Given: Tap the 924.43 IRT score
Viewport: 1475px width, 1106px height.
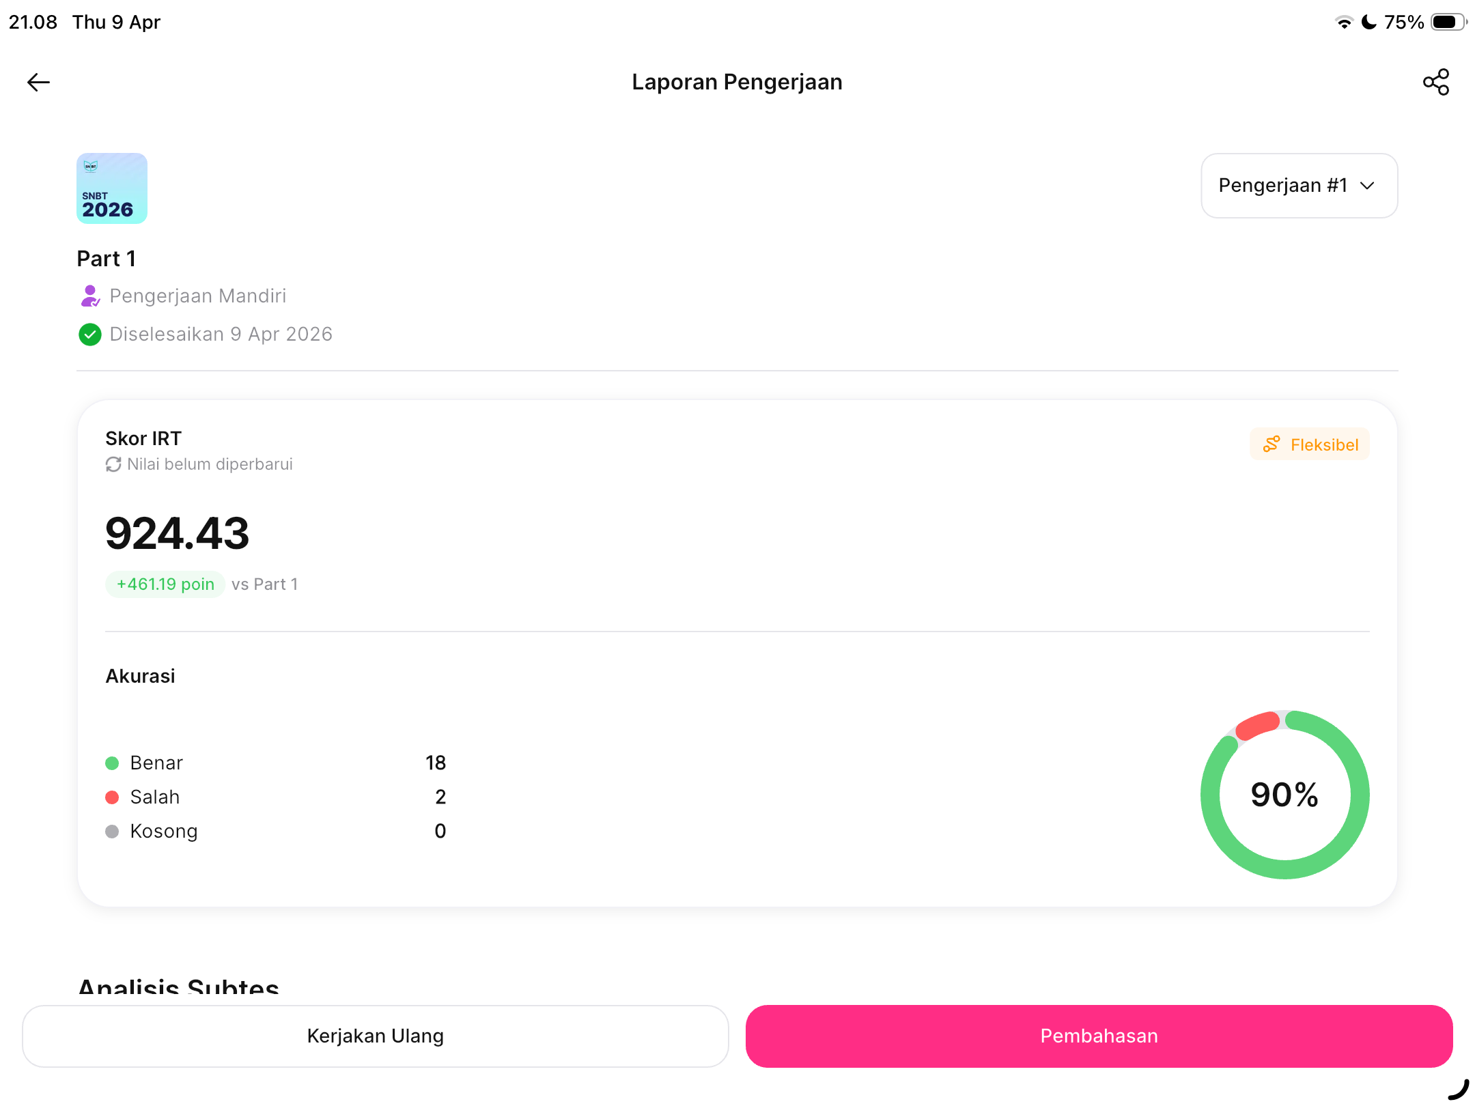Looking at the screenshot, I should pos(178,533).
